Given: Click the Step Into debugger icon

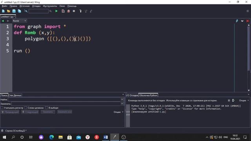Looking at the screenshot, I should pos(80,11).
